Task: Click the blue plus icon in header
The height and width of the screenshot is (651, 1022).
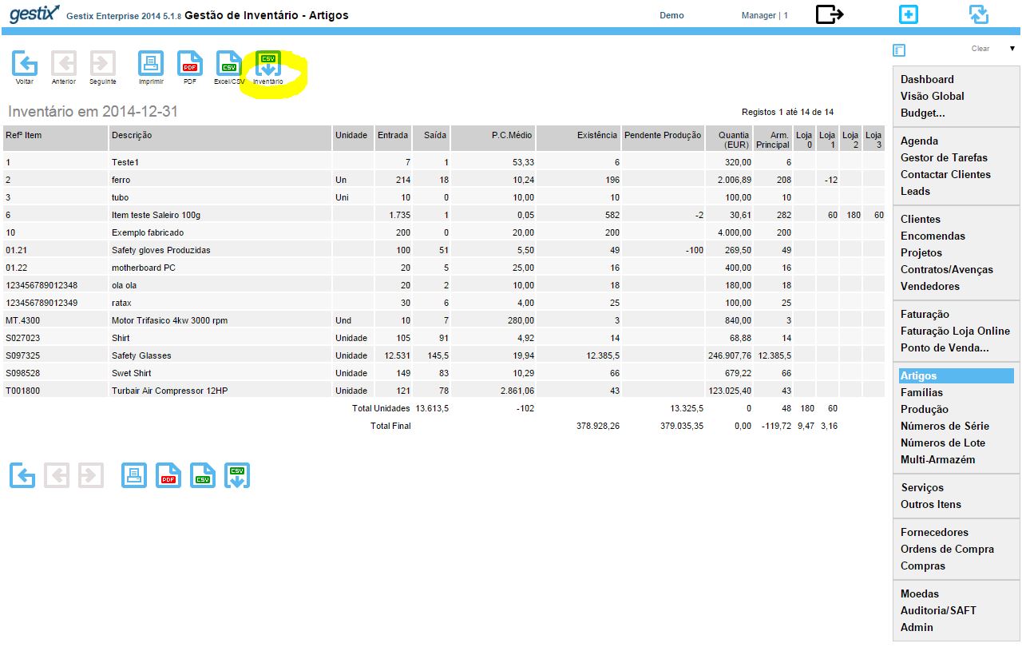Action: pyautogui.click(x=909, y=14)
